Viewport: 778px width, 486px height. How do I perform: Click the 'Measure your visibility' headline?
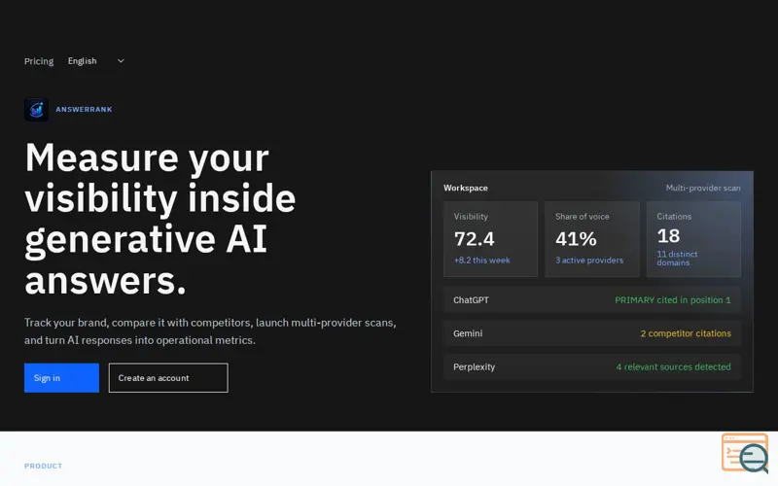(160, 218)
